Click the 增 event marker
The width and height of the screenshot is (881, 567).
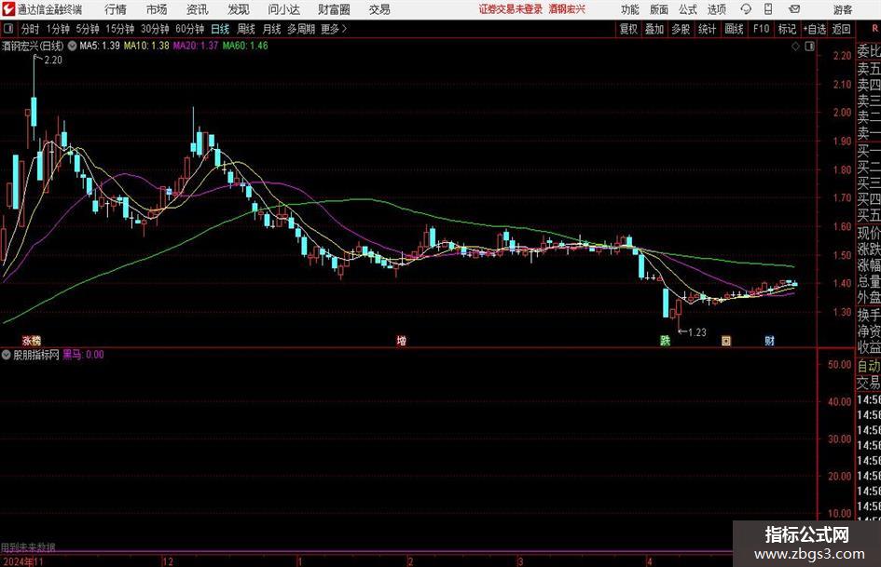[x=401, y=341]
